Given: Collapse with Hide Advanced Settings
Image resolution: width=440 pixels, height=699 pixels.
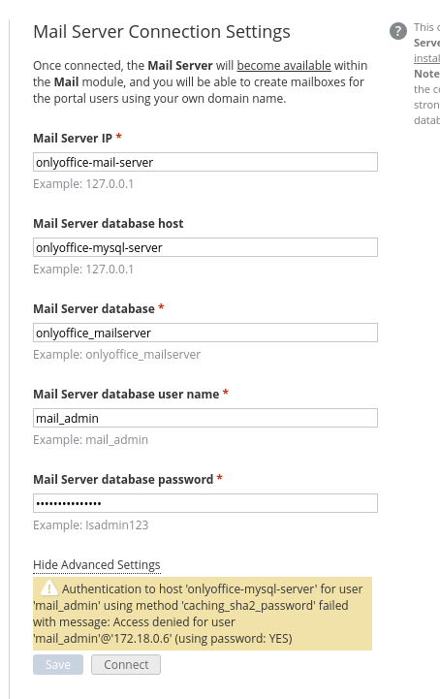Looking at the screenshot, I should [x=97, y=565].
